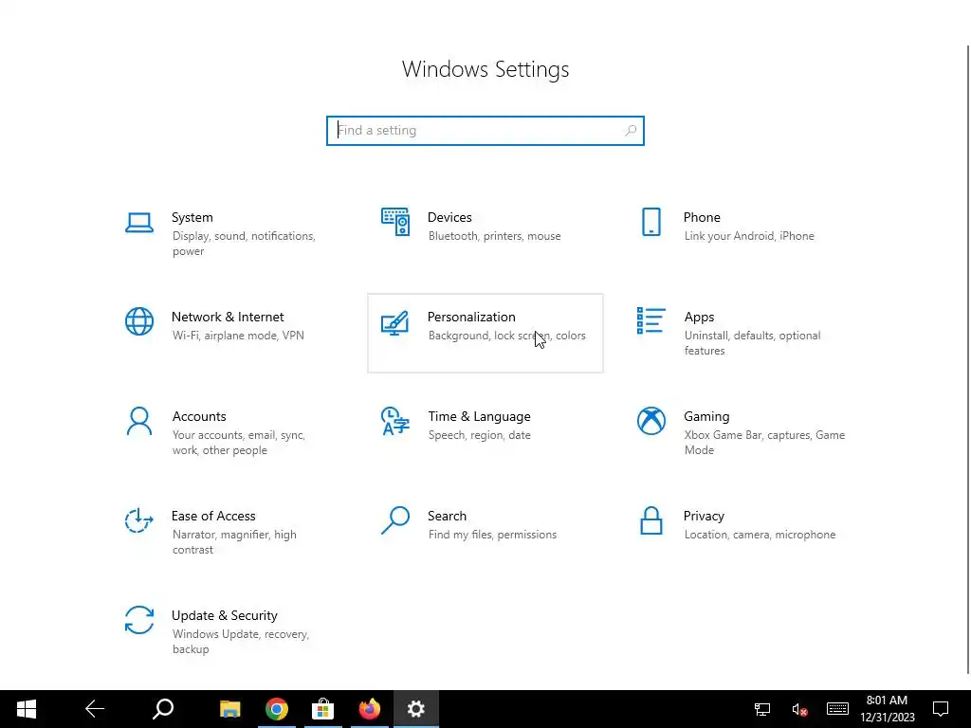Image resolution: width=971 pixels, height=728 pixels.
Task: Click 'Find my files, permissions' description
Action: click(492, 535)
